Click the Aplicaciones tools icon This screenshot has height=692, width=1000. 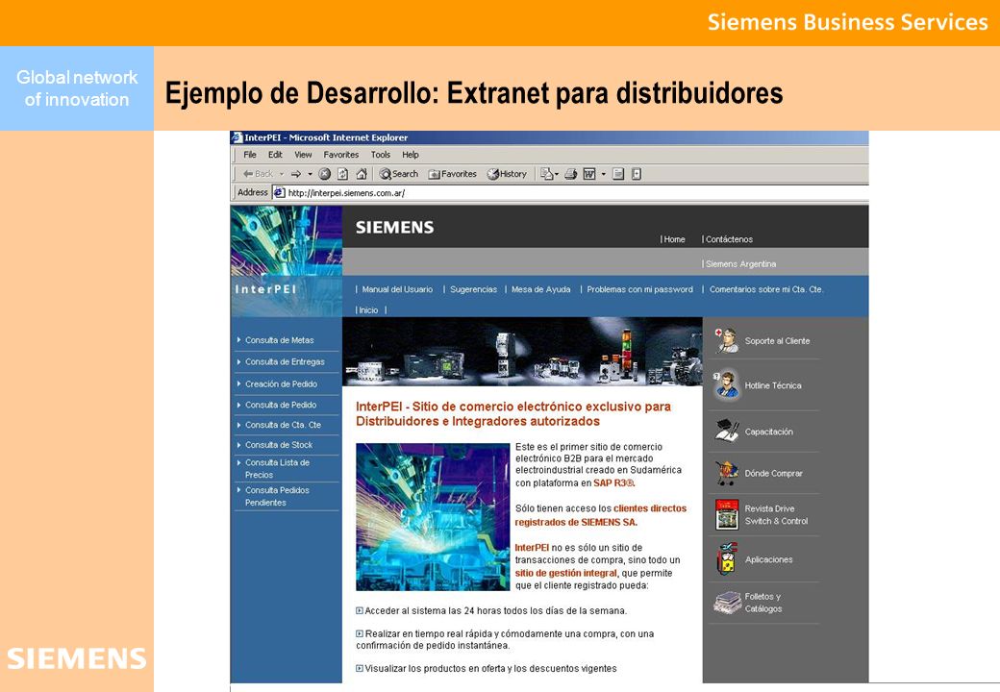tap(726, 558)
